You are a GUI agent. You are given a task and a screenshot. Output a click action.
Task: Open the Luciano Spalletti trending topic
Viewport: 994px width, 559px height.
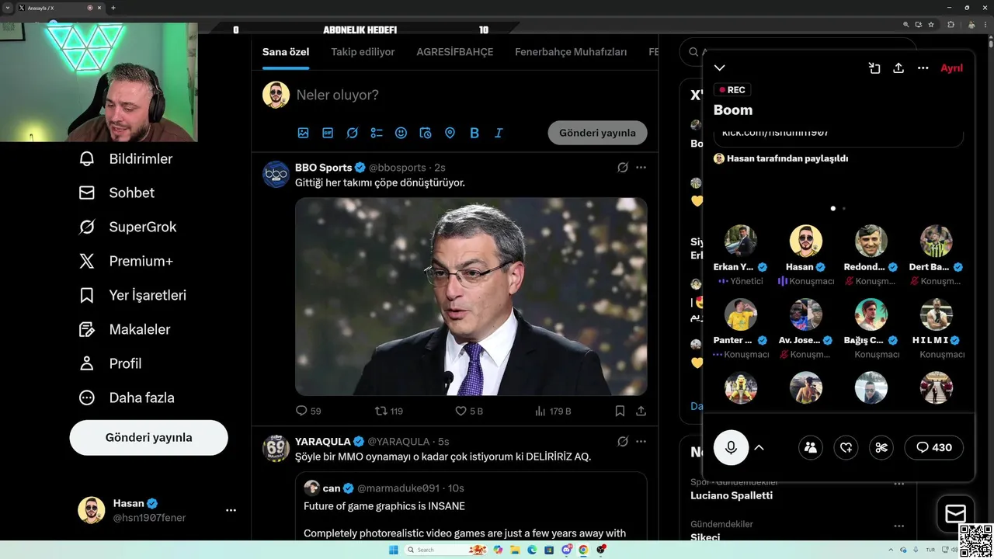pos(732,495)
